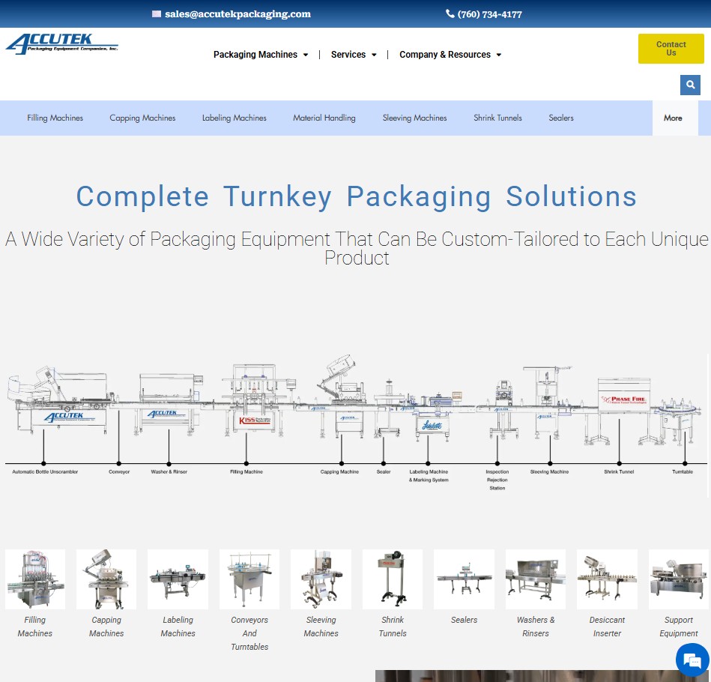This screenshot has height=682, width=711.
Task: Select Capping Machine in line diagram
Action: point(339,472)
